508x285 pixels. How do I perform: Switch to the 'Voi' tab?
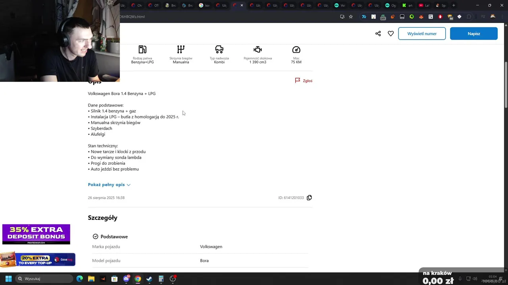point(340,6)
